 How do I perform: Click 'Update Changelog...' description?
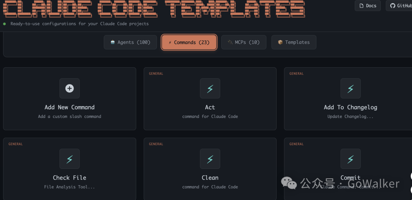pyautogui.click(x=351, y=116)
